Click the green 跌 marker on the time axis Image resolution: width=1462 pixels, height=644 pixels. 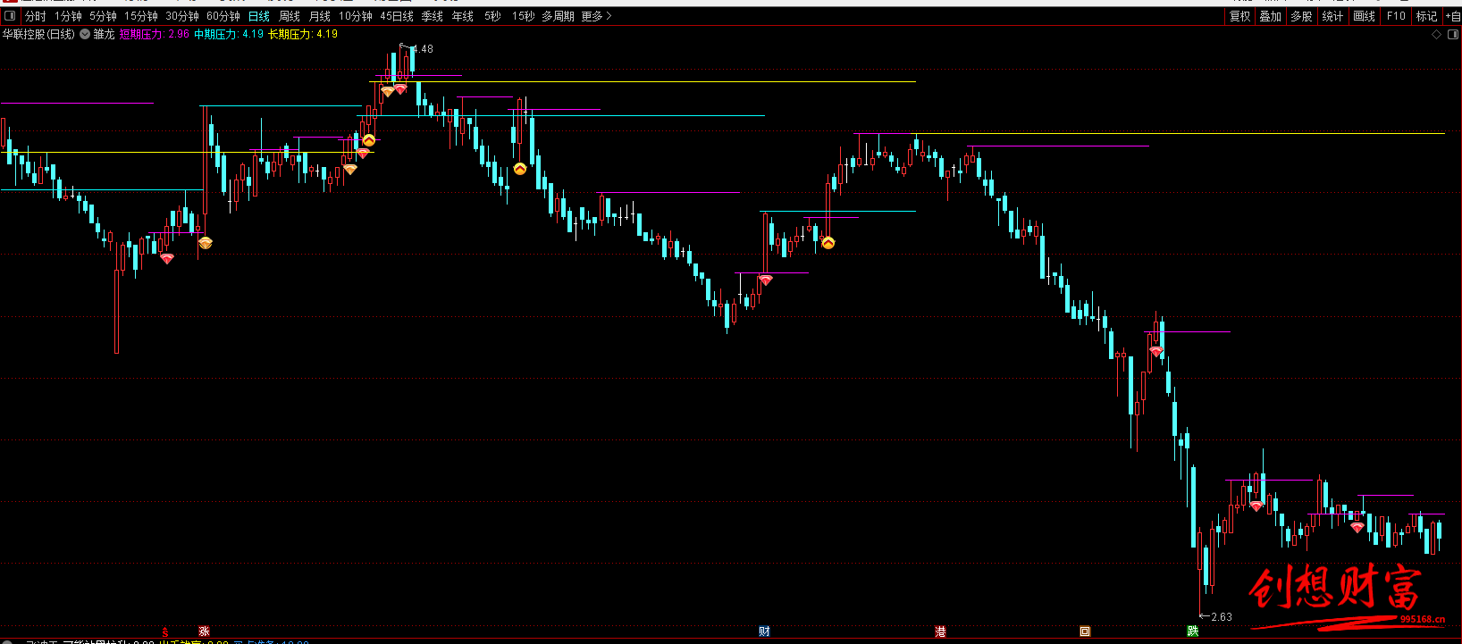1192,631
